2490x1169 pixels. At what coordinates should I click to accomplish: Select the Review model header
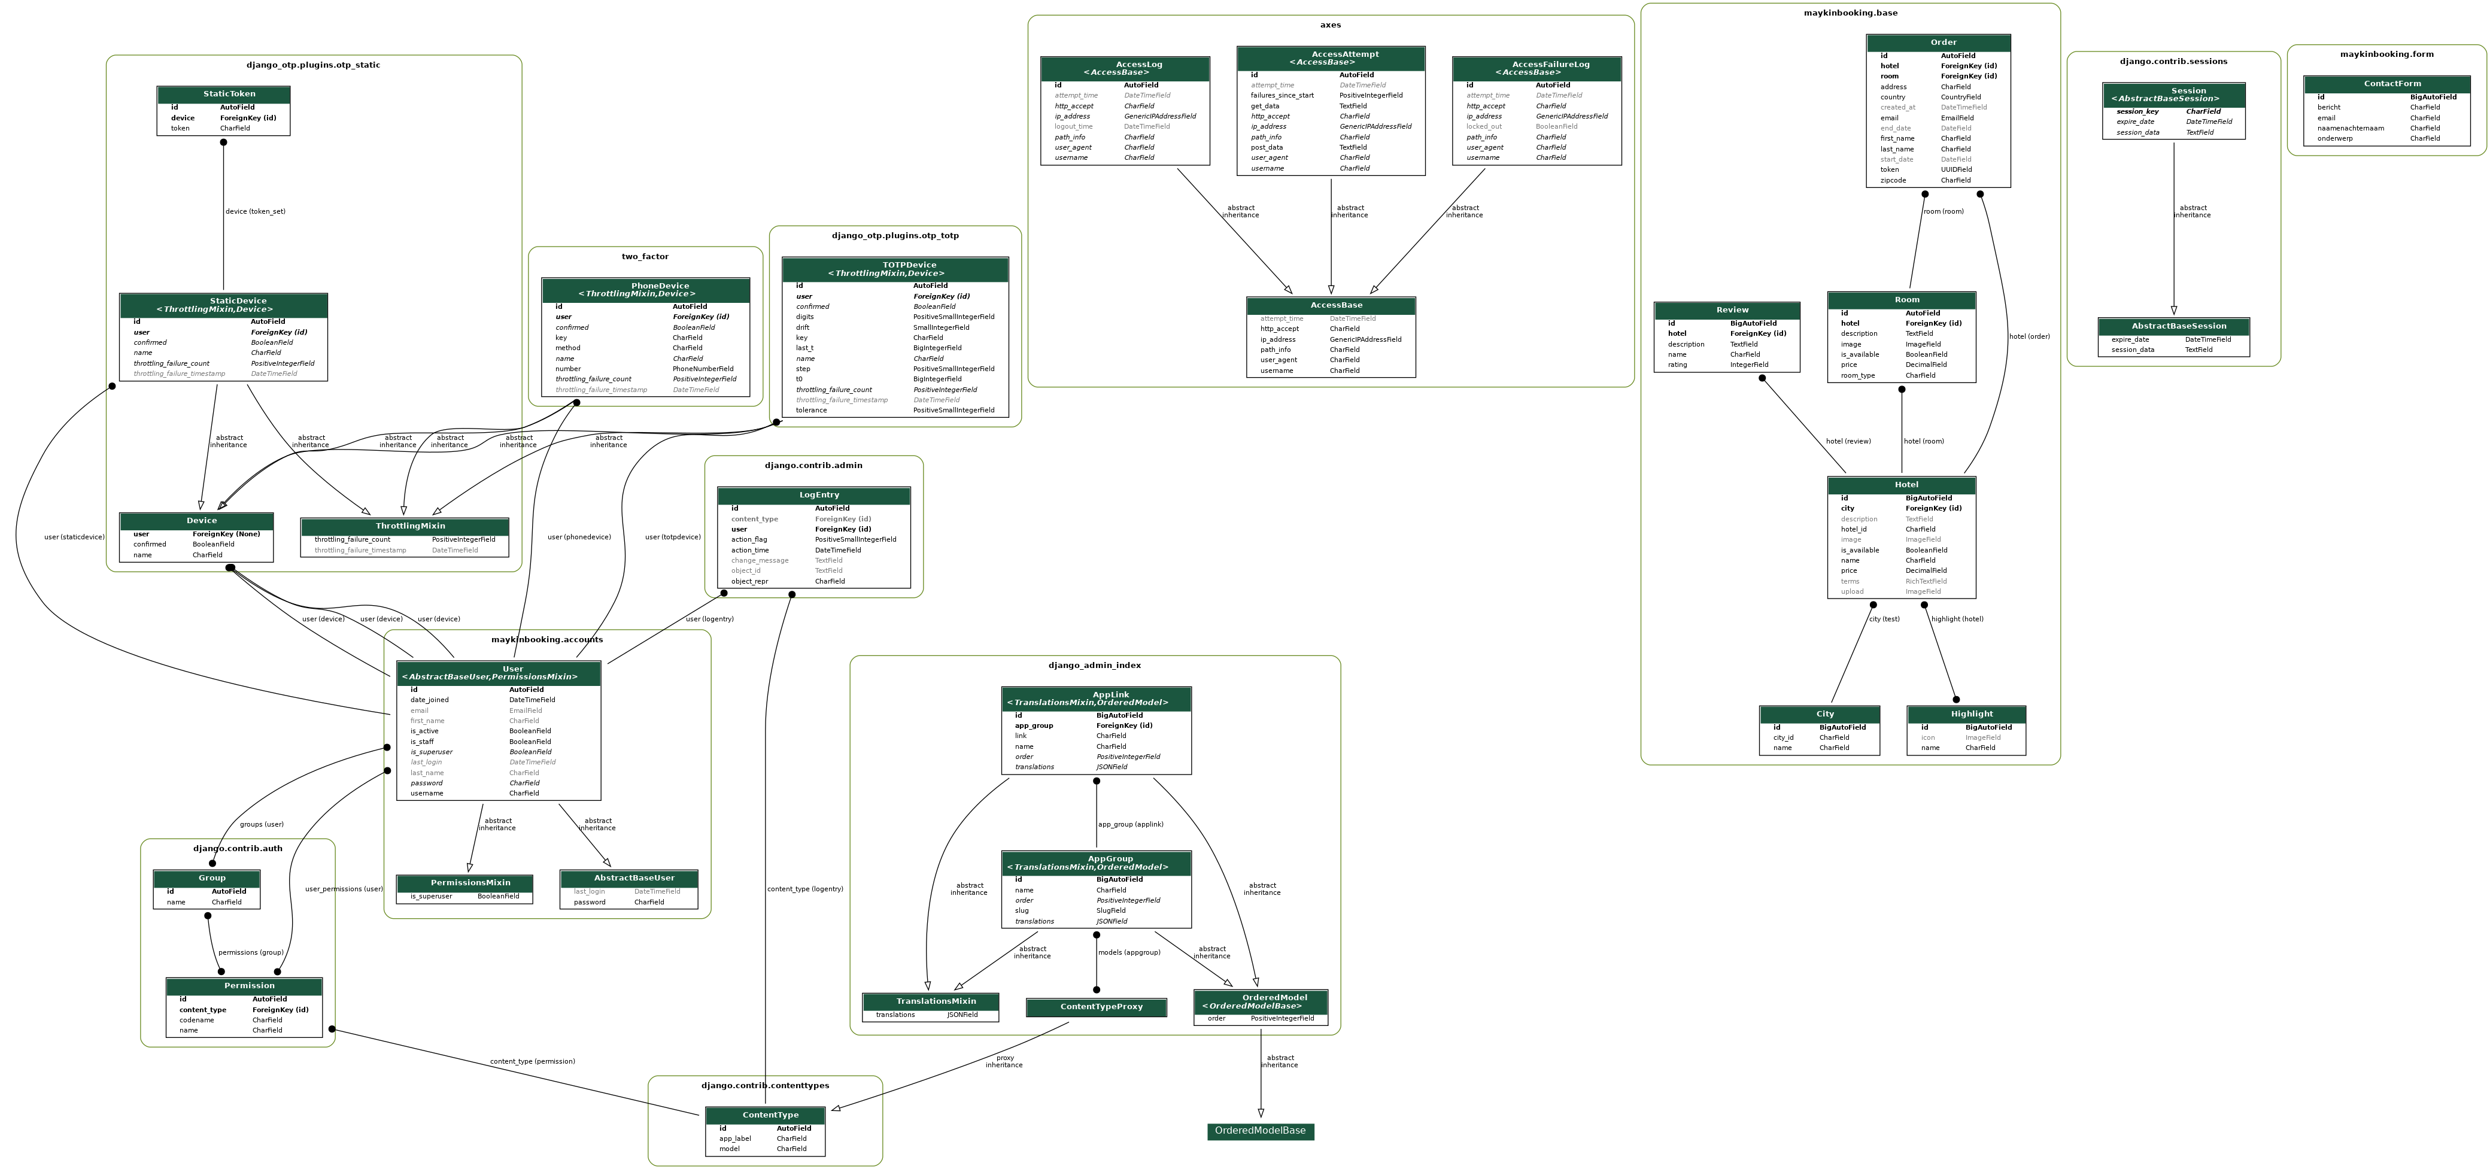pos(1727,311)
